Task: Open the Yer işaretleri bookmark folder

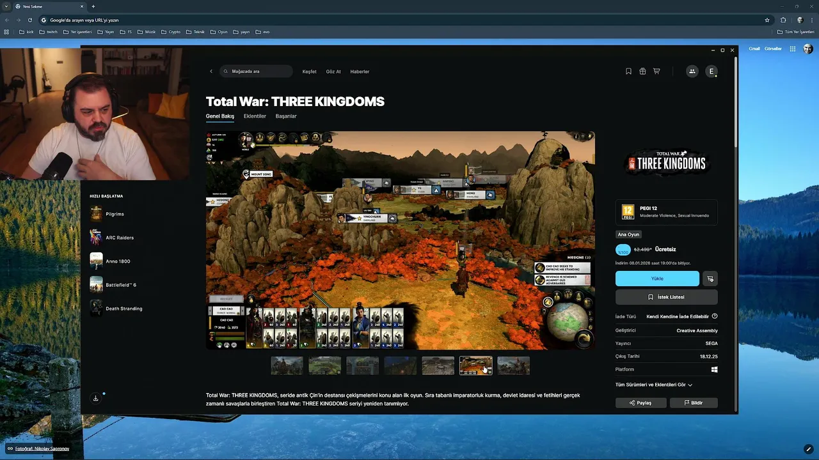Action: (77, 32)
